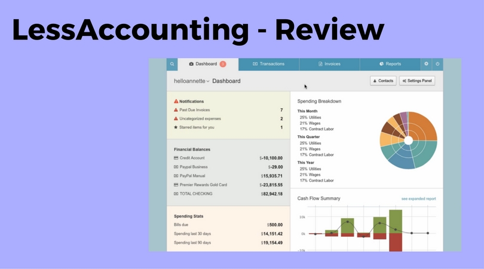Open the Settings Panel button

point(417,81)
